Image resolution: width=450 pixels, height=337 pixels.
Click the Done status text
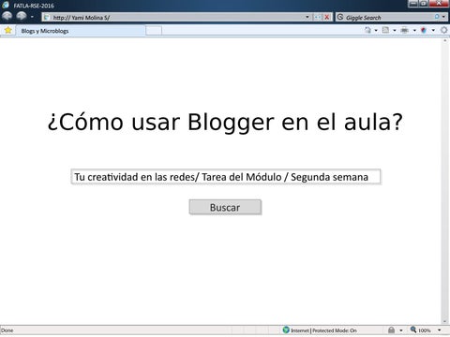(7, 330)
